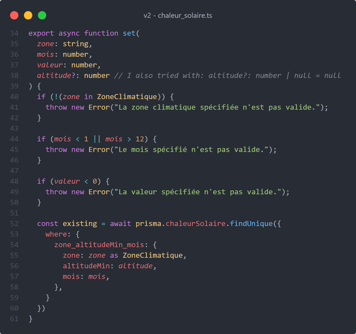Select the async keyword on line 34

pyautogui.click(x=69, y=33)
